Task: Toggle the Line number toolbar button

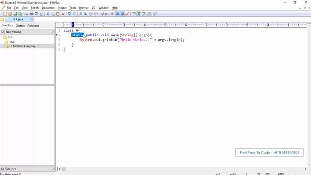Action: (x=122, y=14)
